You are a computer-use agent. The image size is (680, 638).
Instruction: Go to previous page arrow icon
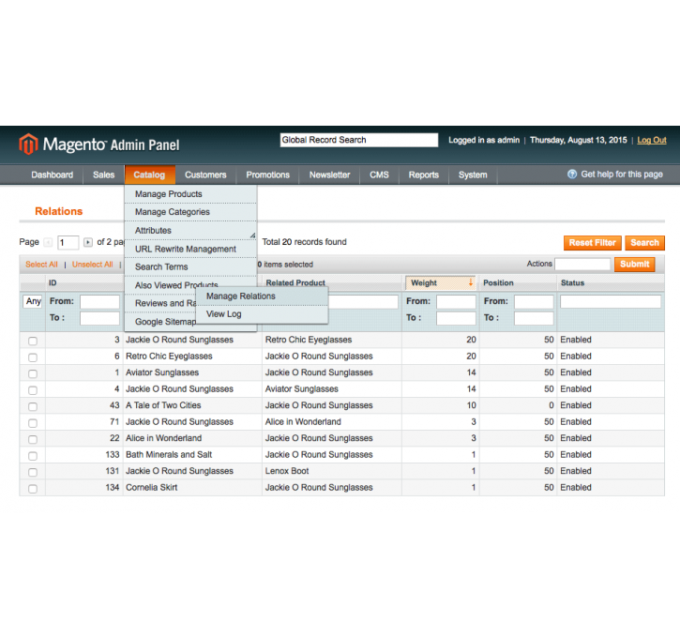click(48, 242)
